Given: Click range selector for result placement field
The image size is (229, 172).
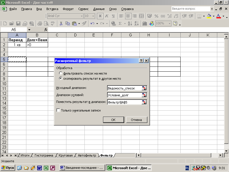Looking at the screenshot, I should pyautogui.click(x=144, y=102).
